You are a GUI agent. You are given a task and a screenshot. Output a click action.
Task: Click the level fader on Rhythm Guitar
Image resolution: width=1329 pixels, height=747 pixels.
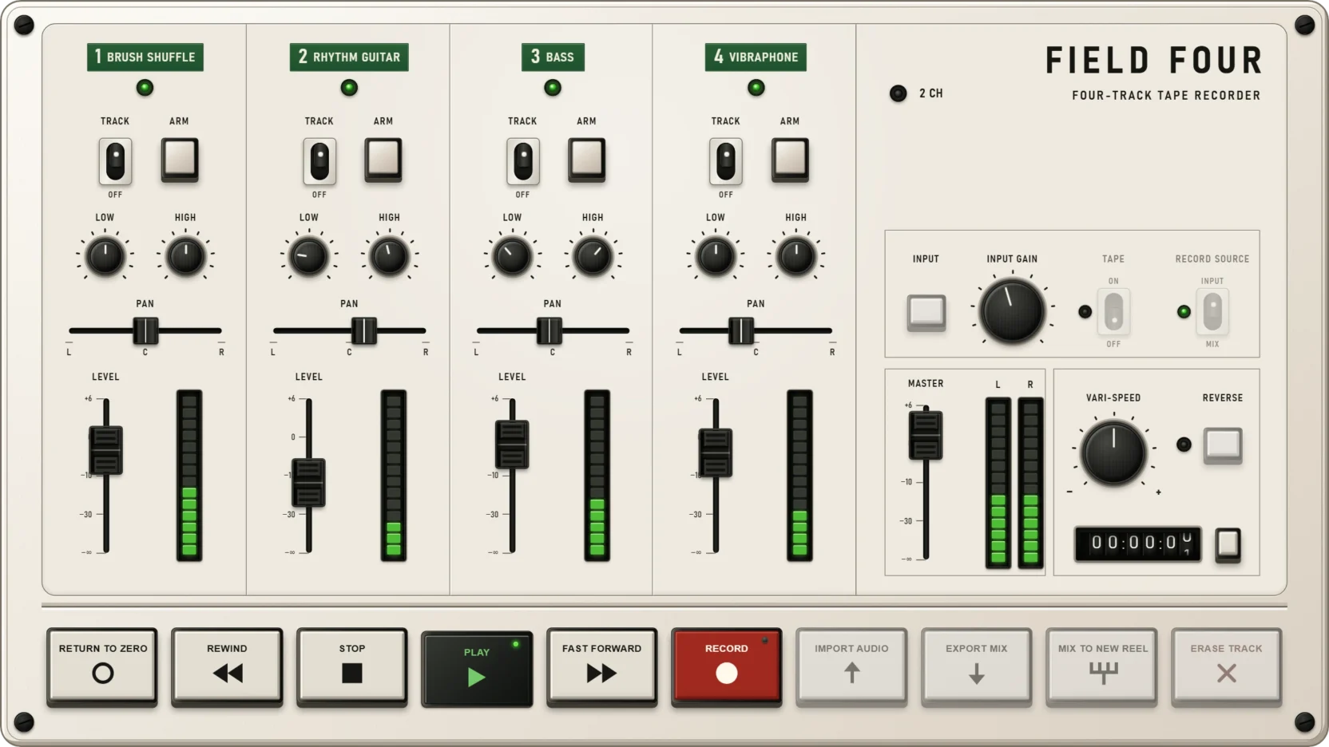(308, 483)
